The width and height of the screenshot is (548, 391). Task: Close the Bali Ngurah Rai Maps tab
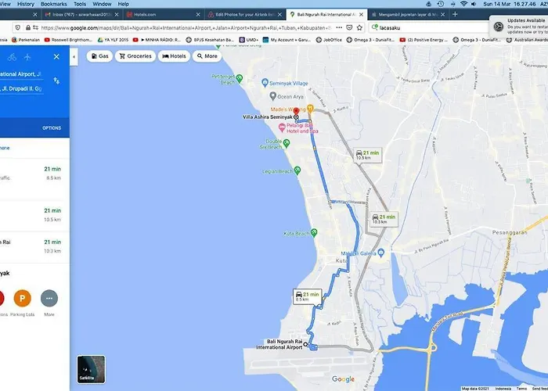361,15
